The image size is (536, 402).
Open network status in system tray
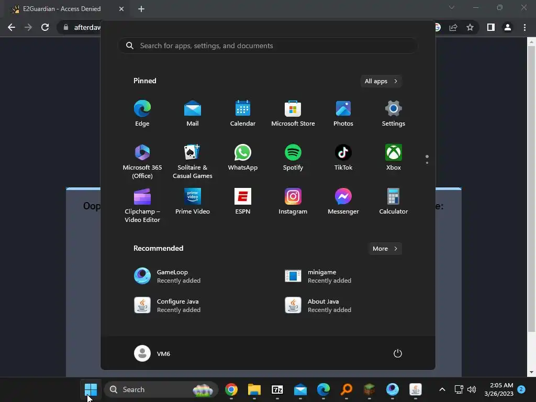click(459, 389)
